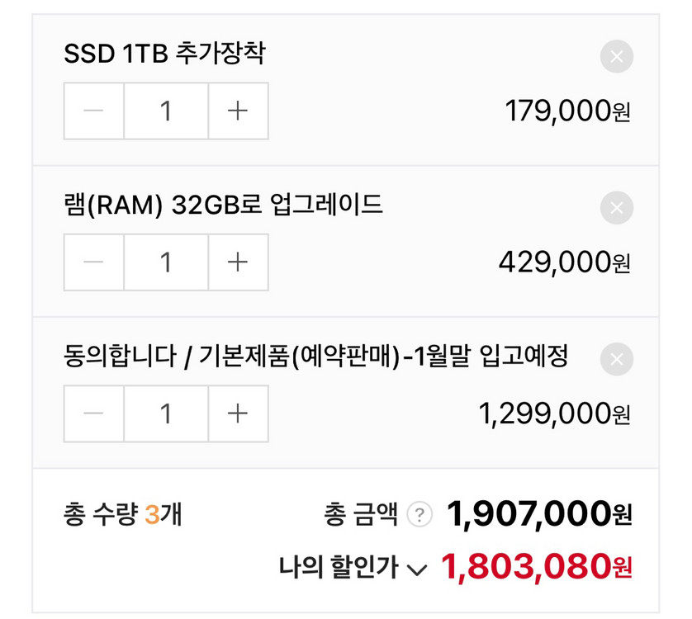Viewport: 692px width, 619px height.
Task: Click the SSD quantity input field
Action: click(165, 111)
